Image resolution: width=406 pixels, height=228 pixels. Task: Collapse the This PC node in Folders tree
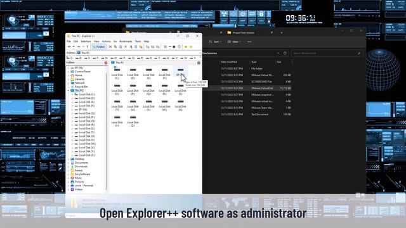pos(69,91)
